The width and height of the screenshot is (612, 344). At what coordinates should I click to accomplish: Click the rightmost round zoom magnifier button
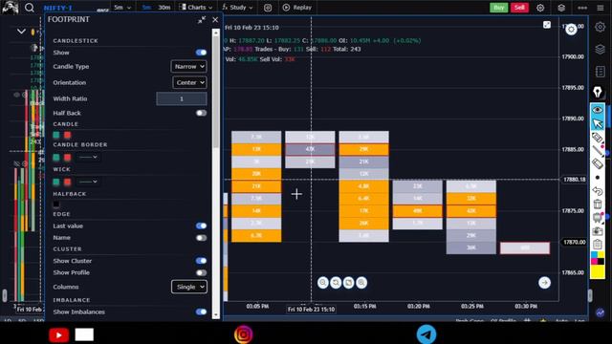(361, 283)
